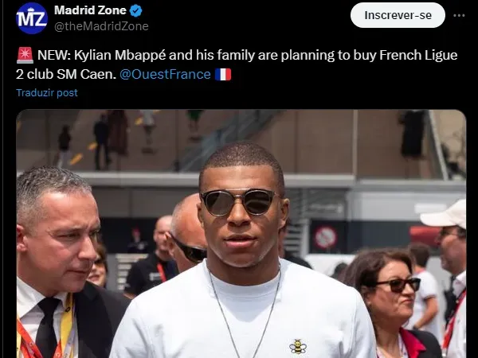Click the red siren emoji
478x358 pixels.
tap(24, 56)
